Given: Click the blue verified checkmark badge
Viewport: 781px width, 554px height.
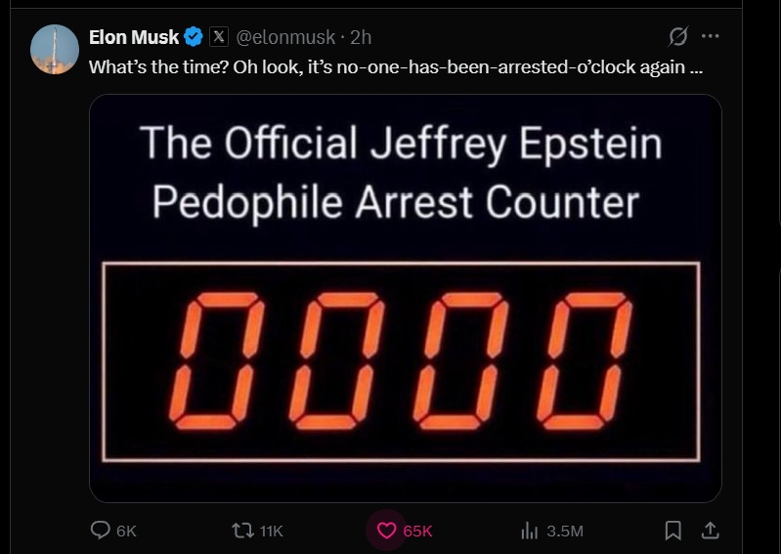Looking at the screenshot, I should [194, 37].
